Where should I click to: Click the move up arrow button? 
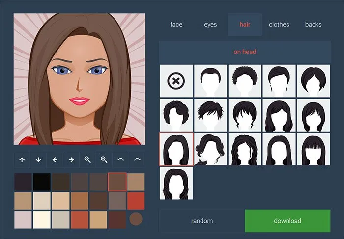click(22, 159)
